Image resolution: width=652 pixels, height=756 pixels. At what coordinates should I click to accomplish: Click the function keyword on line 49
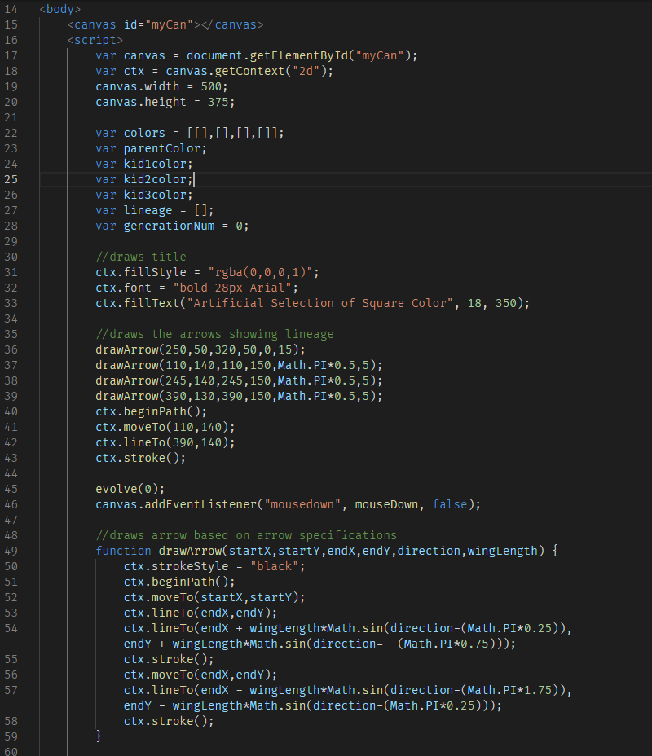[x=123, y=551]
